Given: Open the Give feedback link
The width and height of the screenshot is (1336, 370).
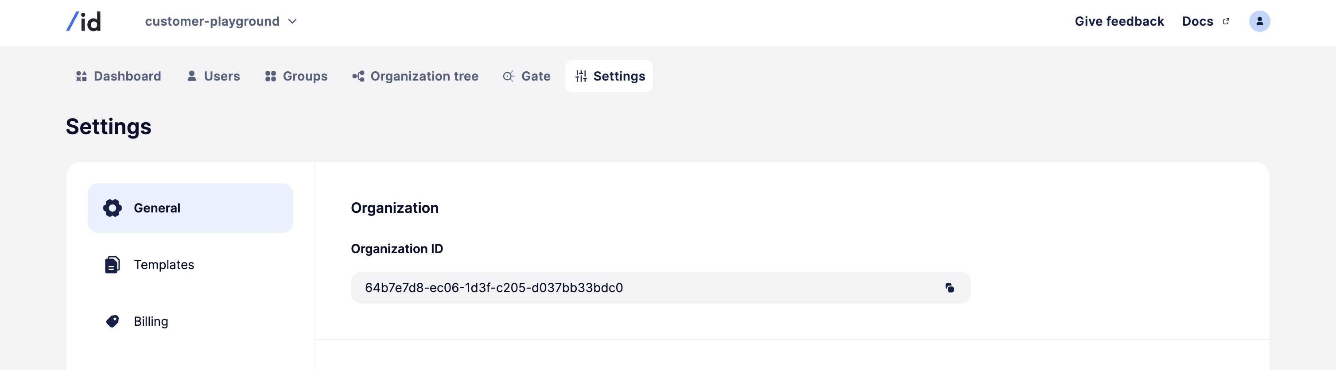Looking at the screenshot, I should pyautogui.click(x=1119, y=21).
